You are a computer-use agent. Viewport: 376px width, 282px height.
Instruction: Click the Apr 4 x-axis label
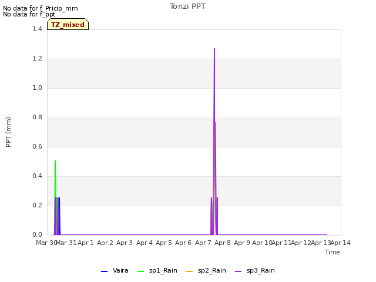[x=145, y=243]
